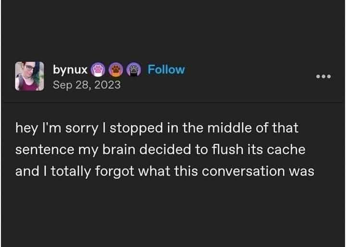The image size is (346, 247).
Task: Open bynux's profile picture
Action: pos(30,76)
